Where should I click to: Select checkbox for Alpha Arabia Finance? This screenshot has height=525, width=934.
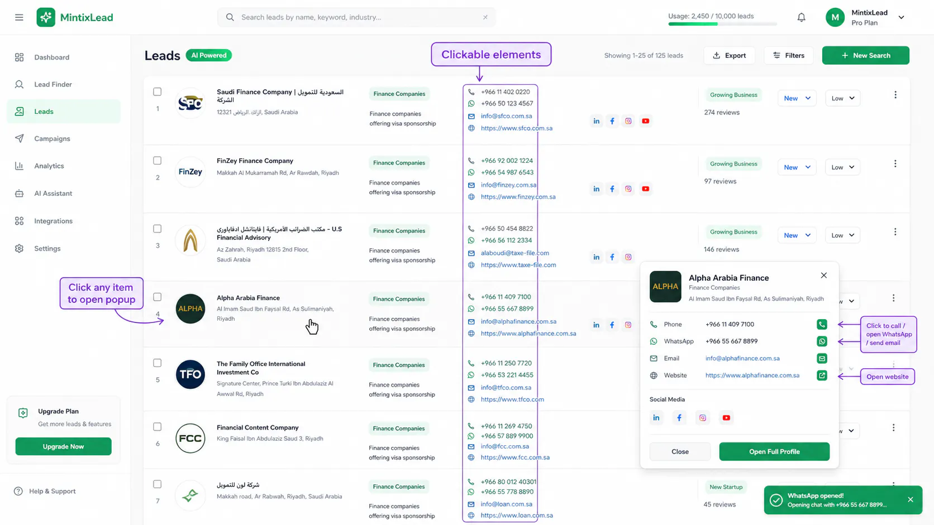pyautogui.click(x=158, y=297)
